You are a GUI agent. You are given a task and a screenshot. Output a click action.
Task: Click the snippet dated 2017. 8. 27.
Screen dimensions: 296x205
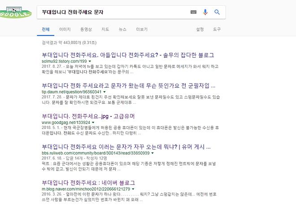click(x=130, y=69)
